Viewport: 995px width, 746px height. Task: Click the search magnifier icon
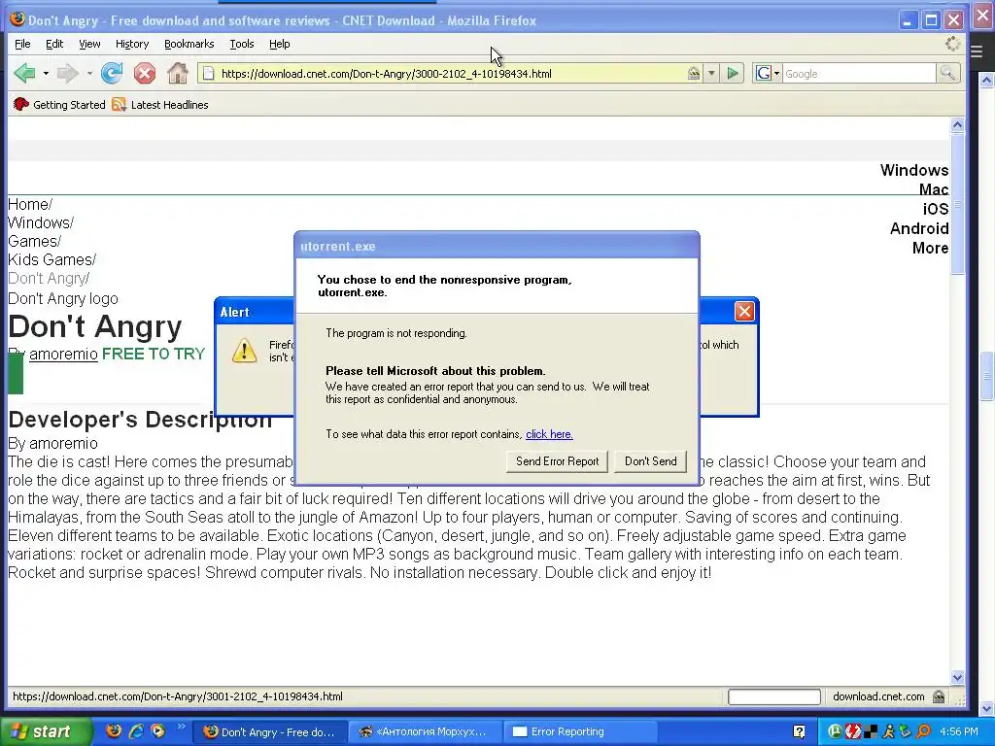[x=947, y=74]
